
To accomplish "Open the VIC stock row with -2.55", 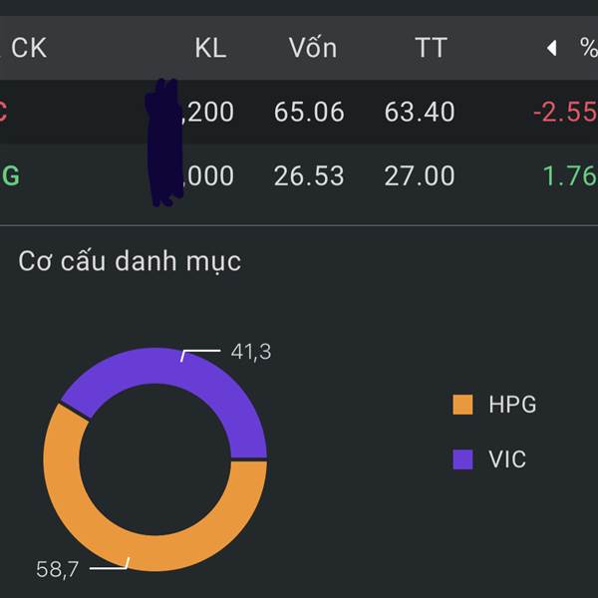I will [x=299, y=112].
